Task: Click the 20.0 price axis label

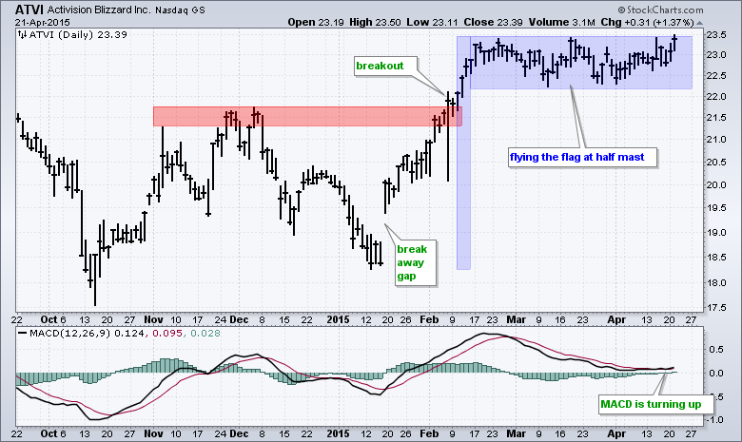Action: (716, 185)
